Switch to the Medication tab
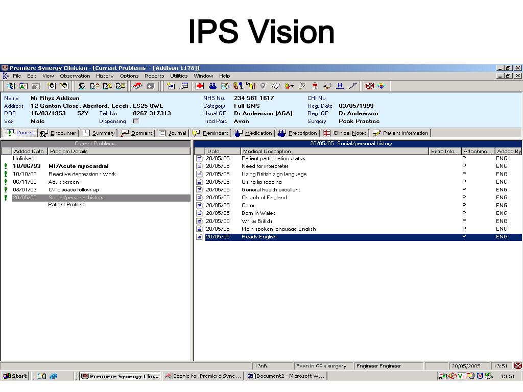This screenshot has width=523, height=392. (253, 133)
